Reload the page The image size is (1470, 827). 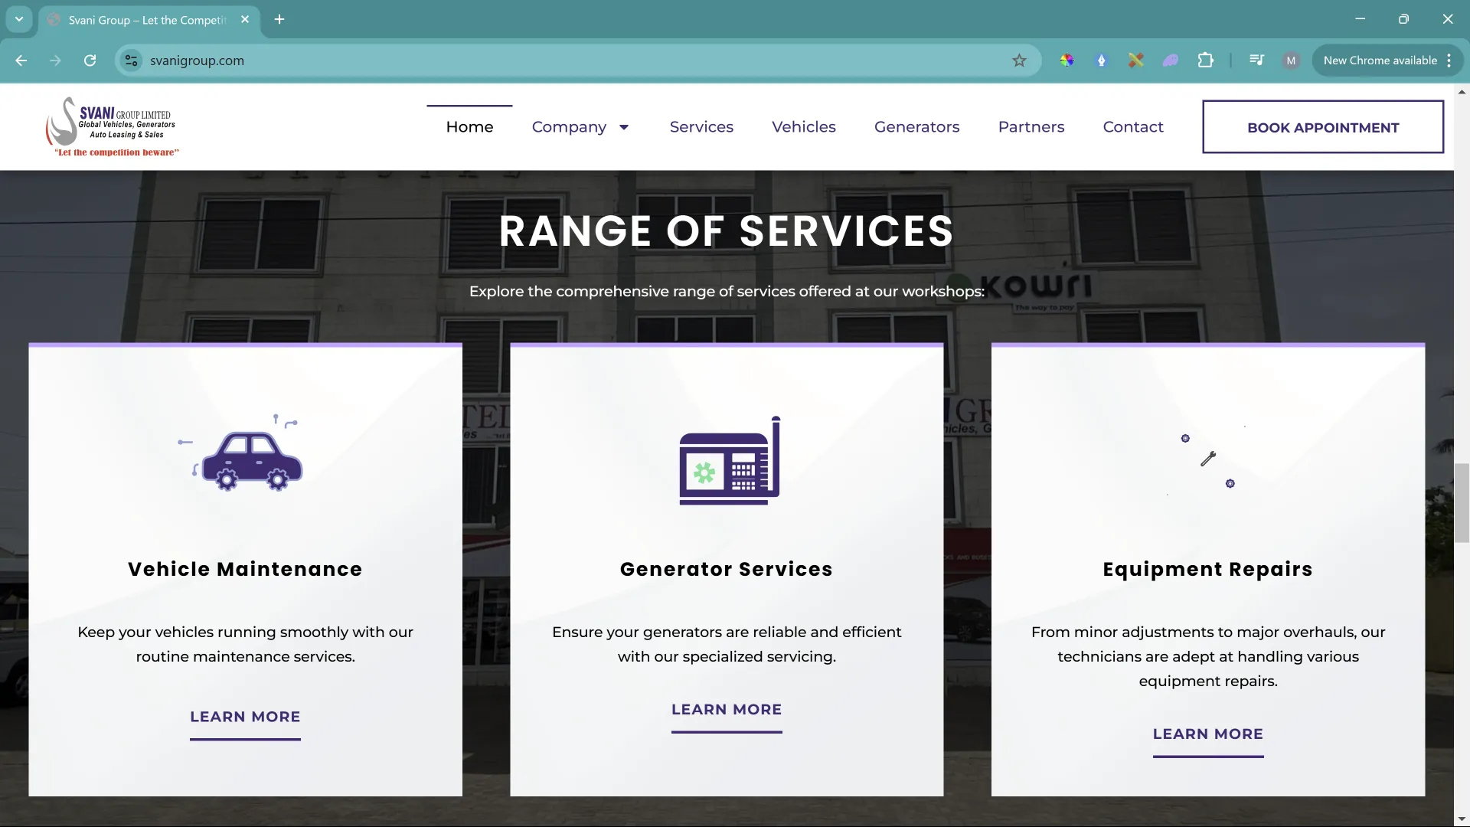(90, 60)
